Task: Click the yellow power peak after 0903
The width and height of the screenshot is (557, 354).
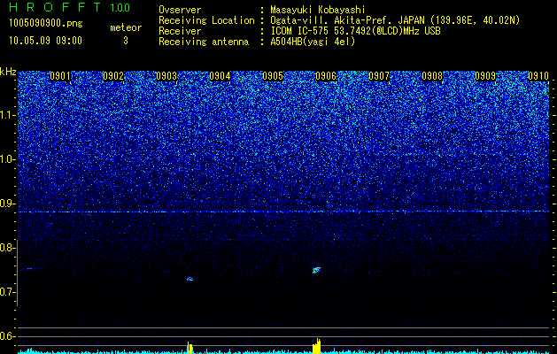Action: tap(190, 348)
